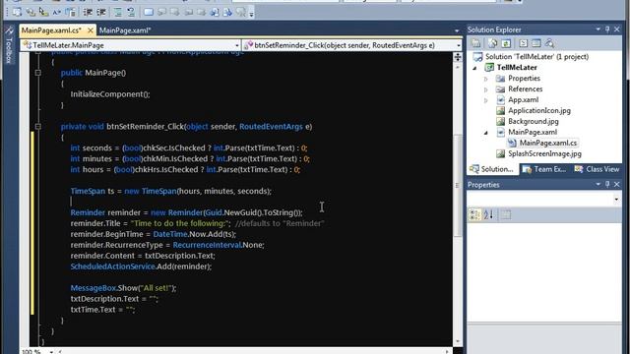Viewport: 630px width, 354px height.
Task: Clear all bookmarks with the last bookmark icon
Action: [x=241, y=12]
